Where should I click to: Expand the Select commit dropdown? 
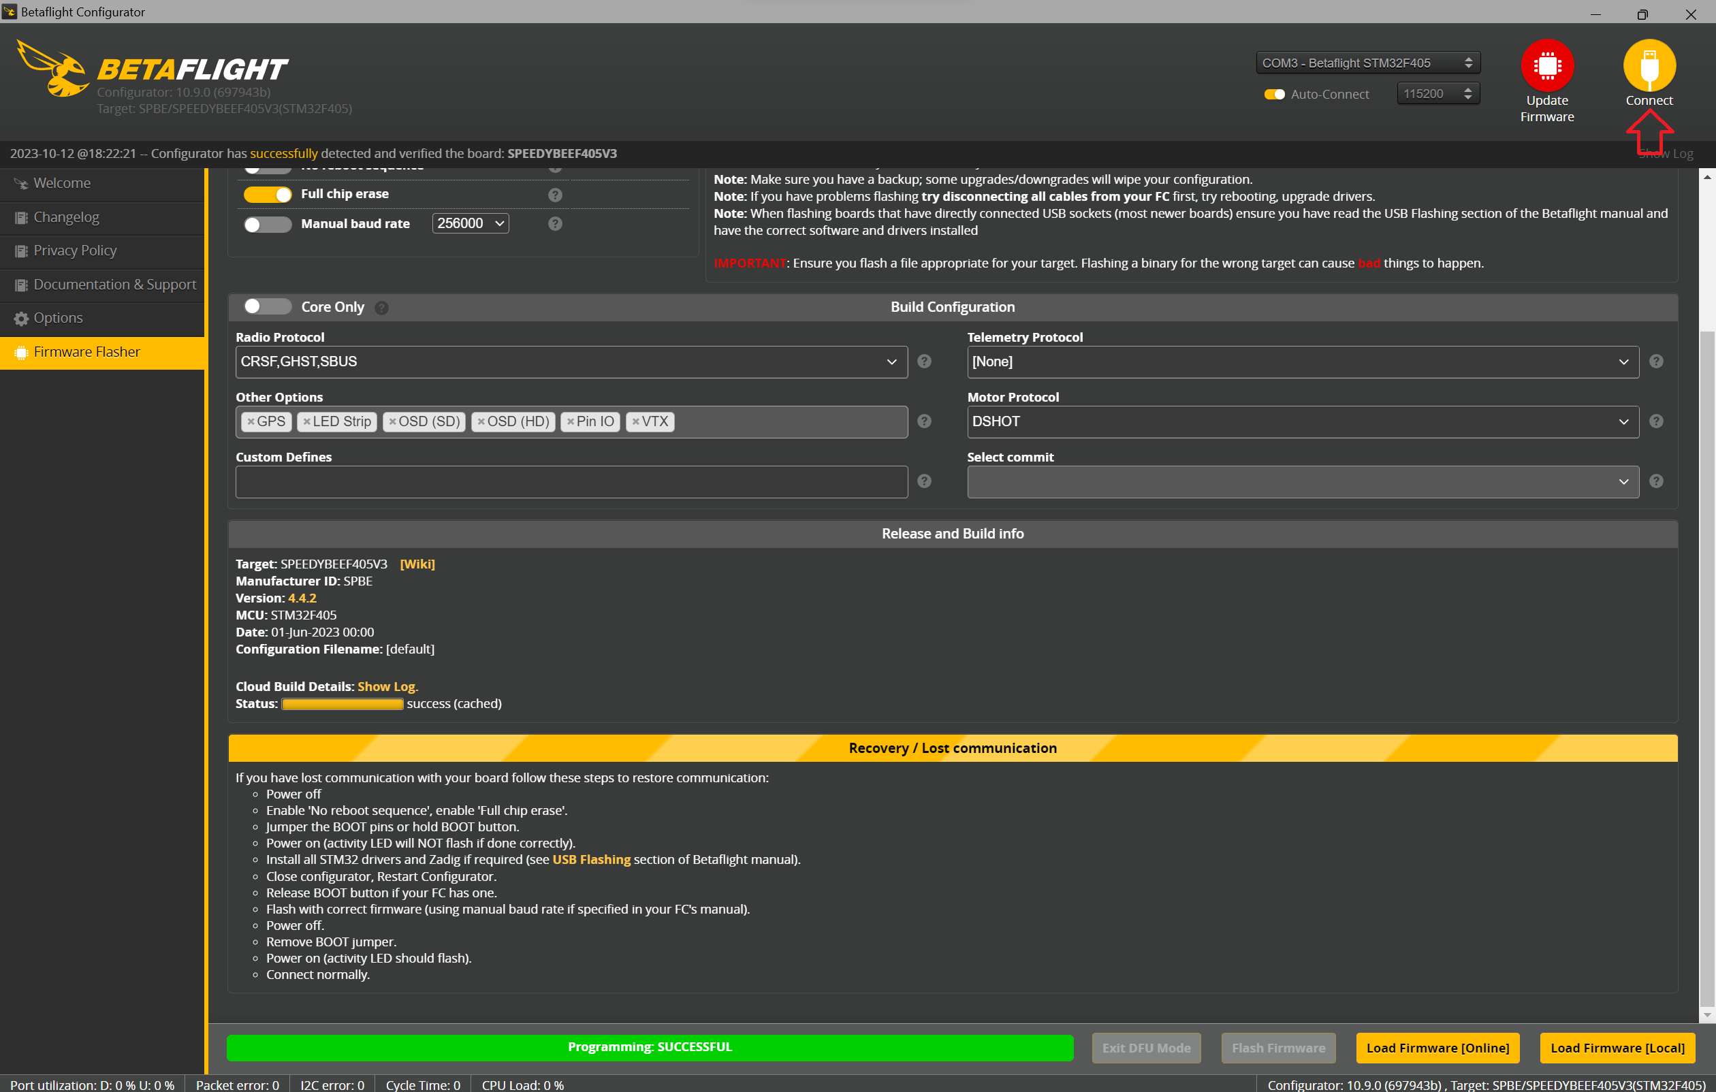(1302, 481)
